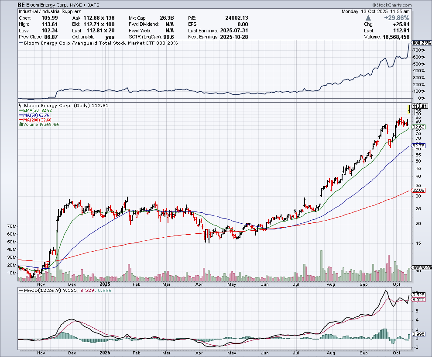Select the MA(50) blue legend entry
This screenshot has height=357, width=432.
[x=34, y=116]
